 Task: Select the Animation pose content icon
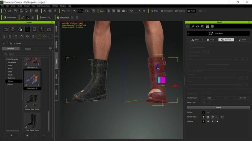(x=42, y=29)
